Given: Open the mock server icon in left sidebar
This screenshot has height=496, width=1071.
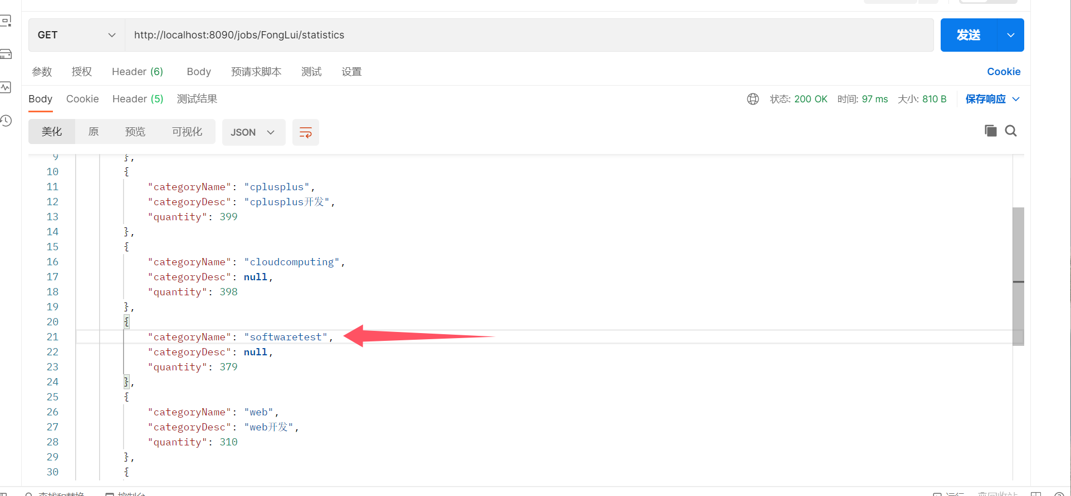Looking at the screenshot, I should 6,54.
